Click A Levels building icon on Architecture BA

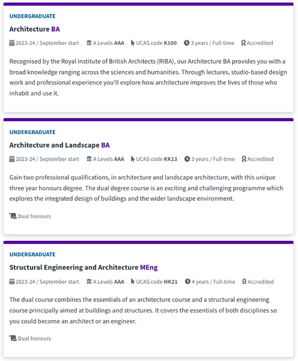coord(89,43)
